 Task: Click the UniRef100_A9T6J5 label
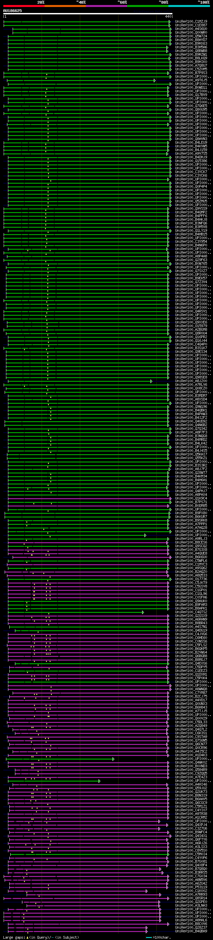coord(191,80)
